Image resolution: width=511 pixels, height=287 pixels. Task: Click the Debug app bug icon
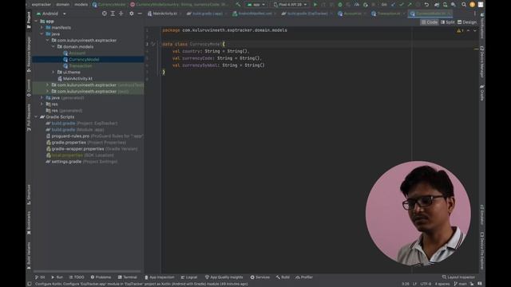pos(340,5)
